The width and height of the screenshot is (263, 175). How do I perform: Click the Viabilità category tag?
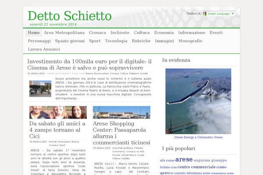coord(125,158)
